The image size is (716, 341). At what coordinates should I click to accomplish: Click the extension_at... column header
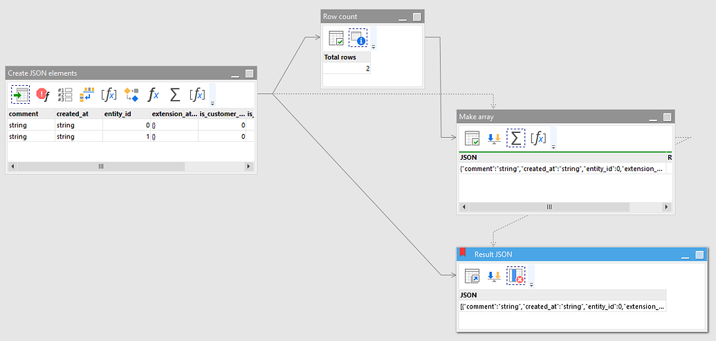coord(174,113)
